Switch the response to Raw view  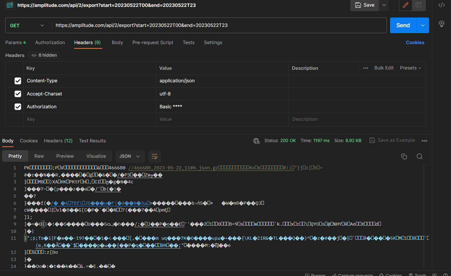click(39, 156)
